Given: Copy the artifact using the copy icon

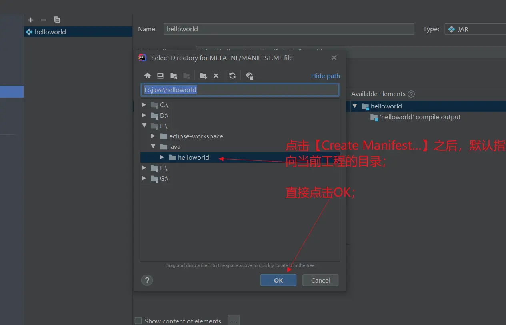Looking at the screenshot, I should point(57,20).
